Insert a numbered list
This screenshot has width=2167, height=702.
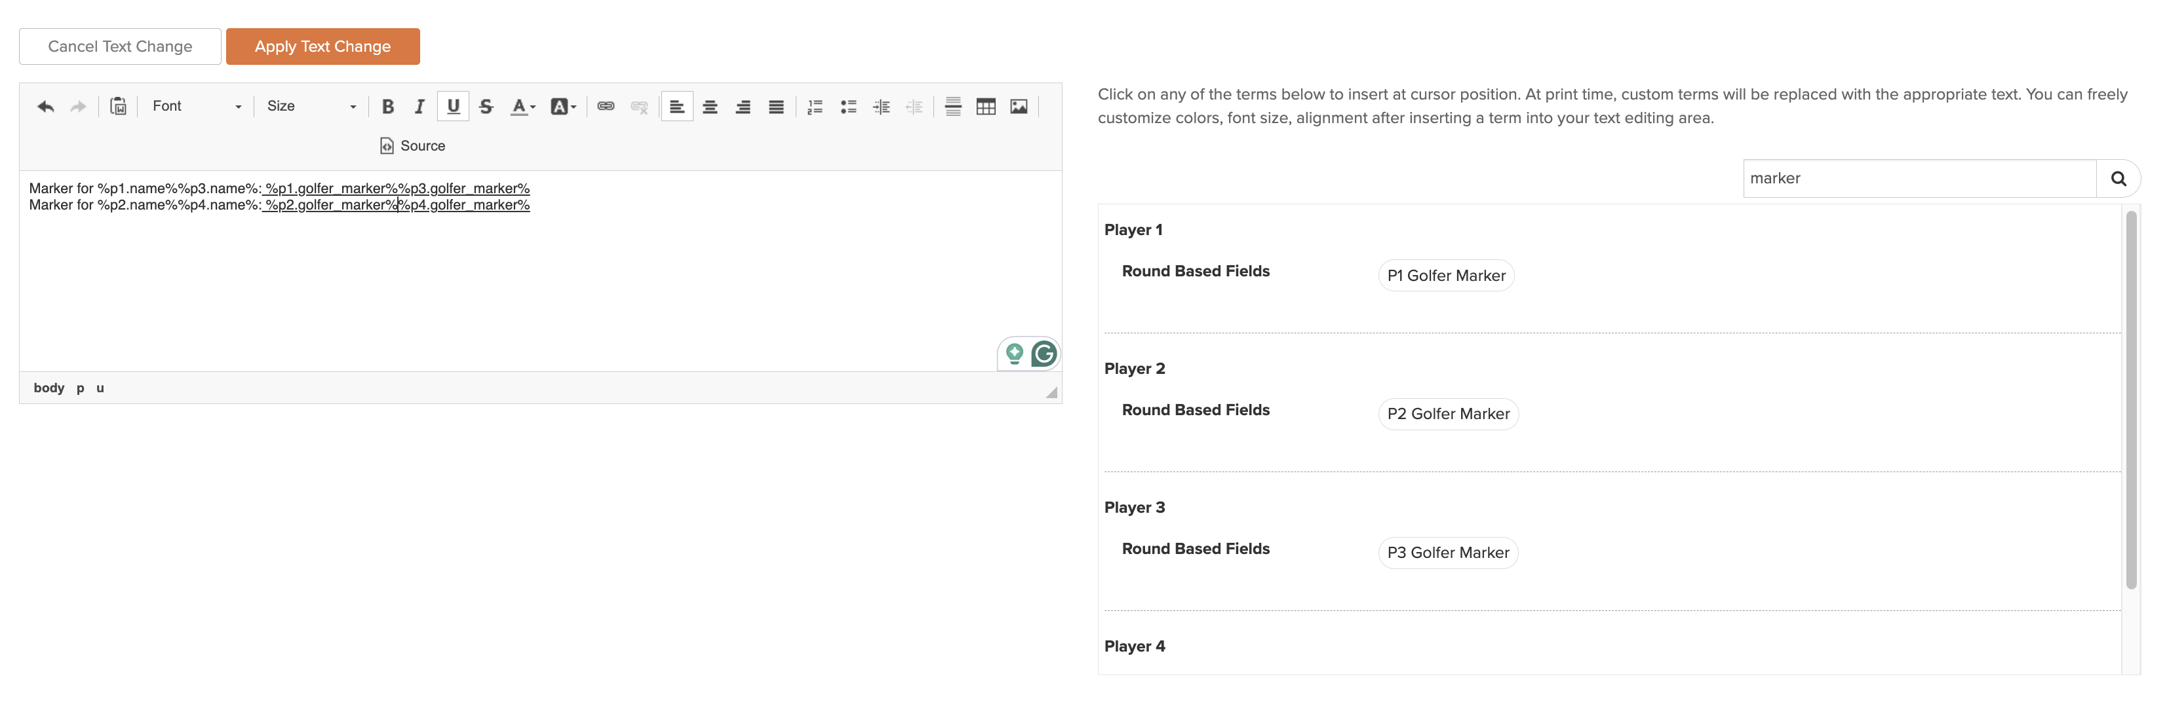[815, 106]
